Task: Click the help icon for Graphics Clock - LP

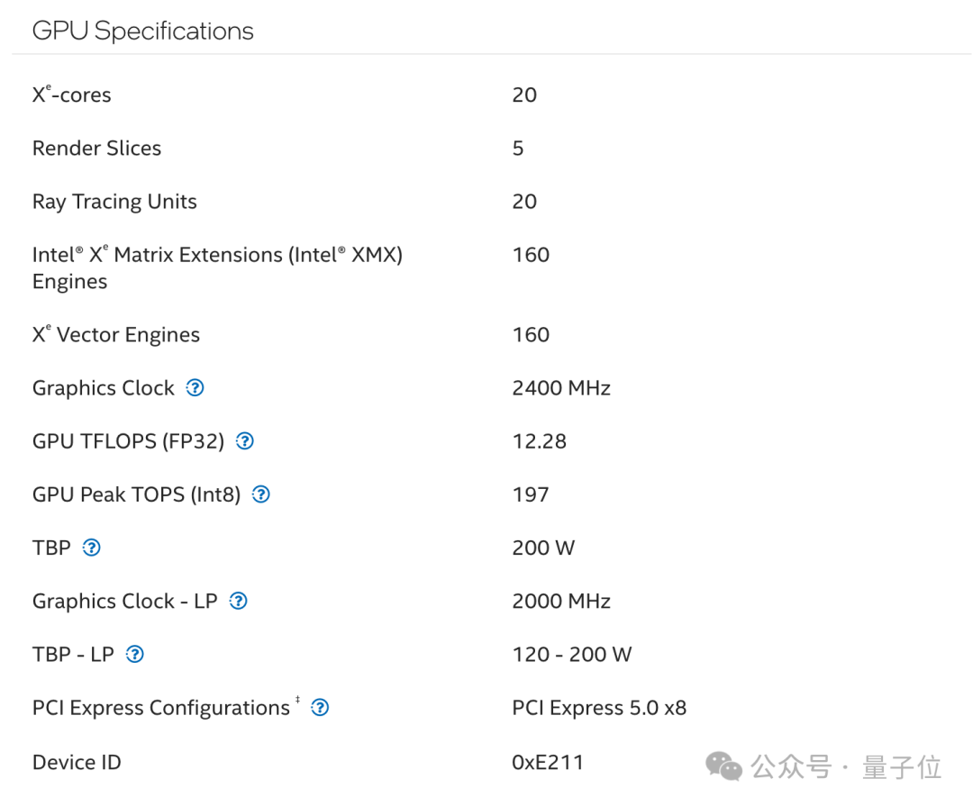Action: click(x=238, y=601)
